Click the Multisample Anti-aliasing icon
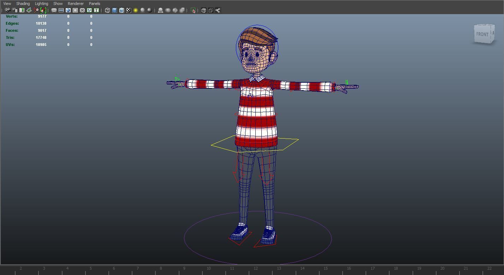504x275 pixels. (x=175, y=10)
